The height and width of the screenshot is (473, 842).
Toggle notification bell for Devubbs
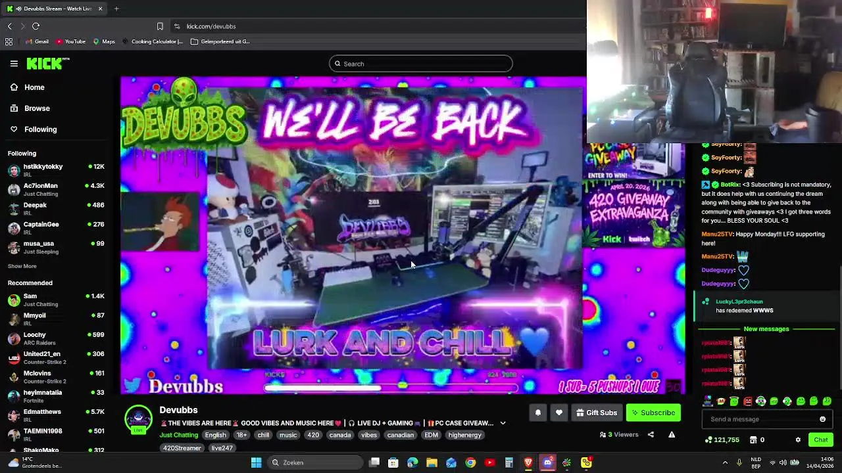pyautogui.click(x=537, y=413)
